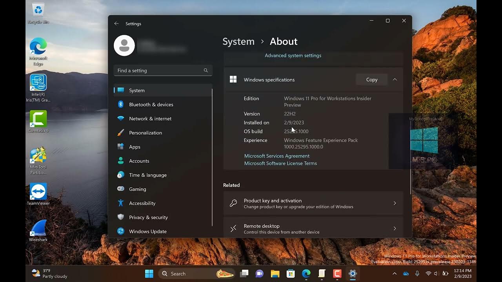Open Windows Update settings

pos(163,231)
